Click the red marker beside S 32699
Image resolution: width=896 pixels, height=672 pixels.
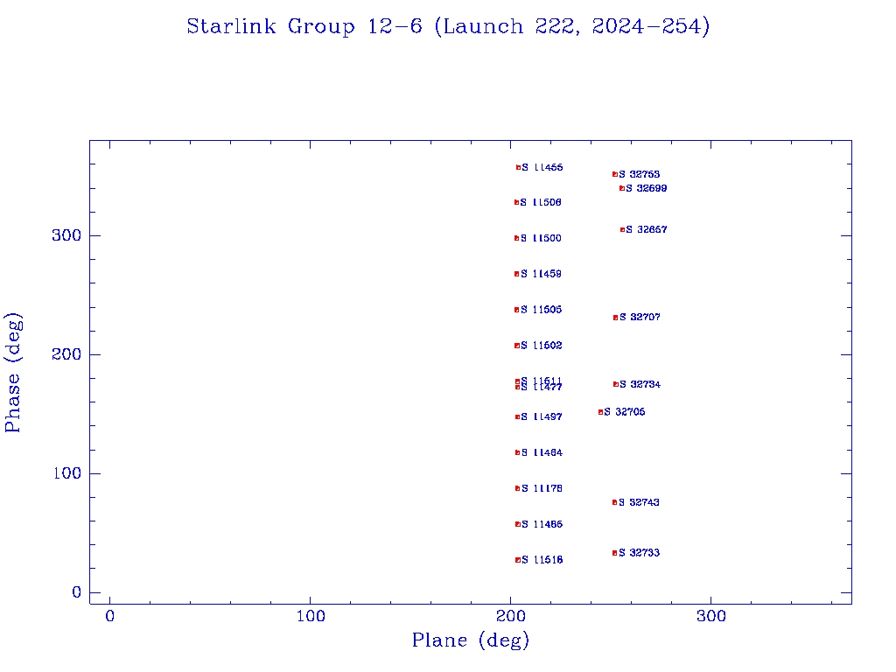coord(622,189)
